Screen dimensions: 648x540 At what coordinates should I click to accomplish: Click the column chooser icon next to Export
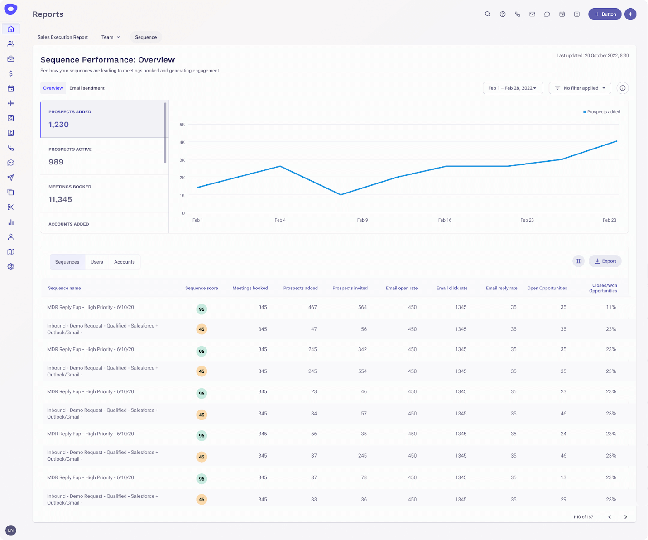pyautogui.click(x=578, y=261)
